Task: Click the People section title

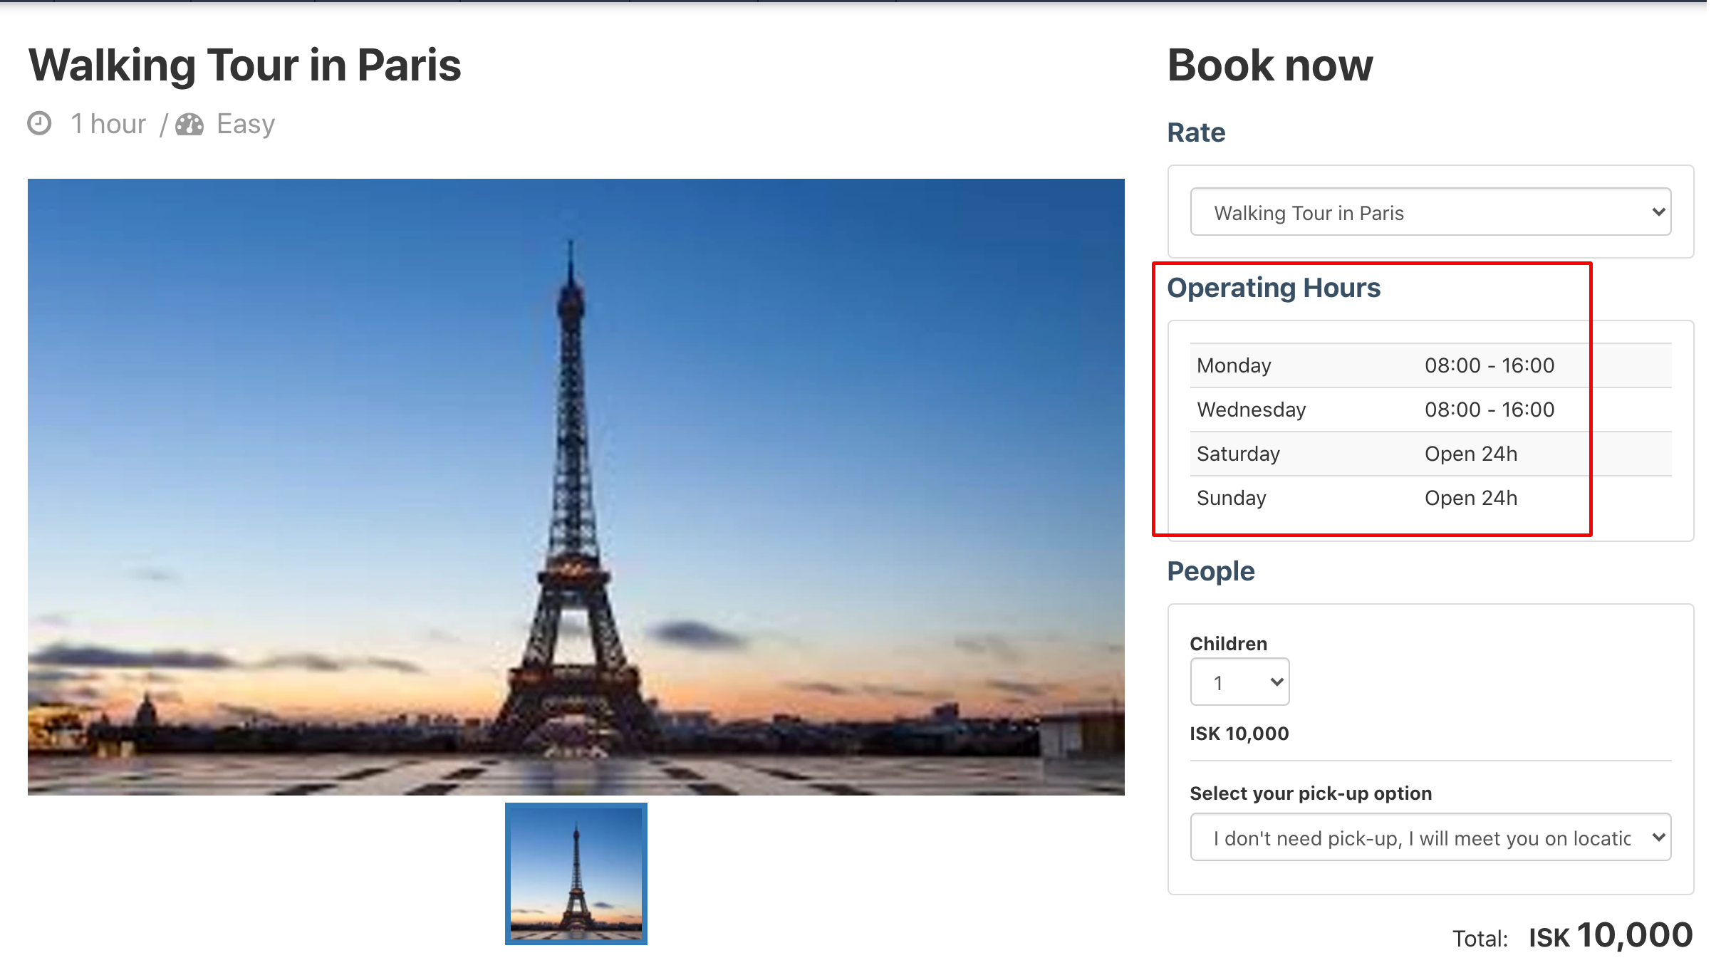Action: [x=1211, y=571]
